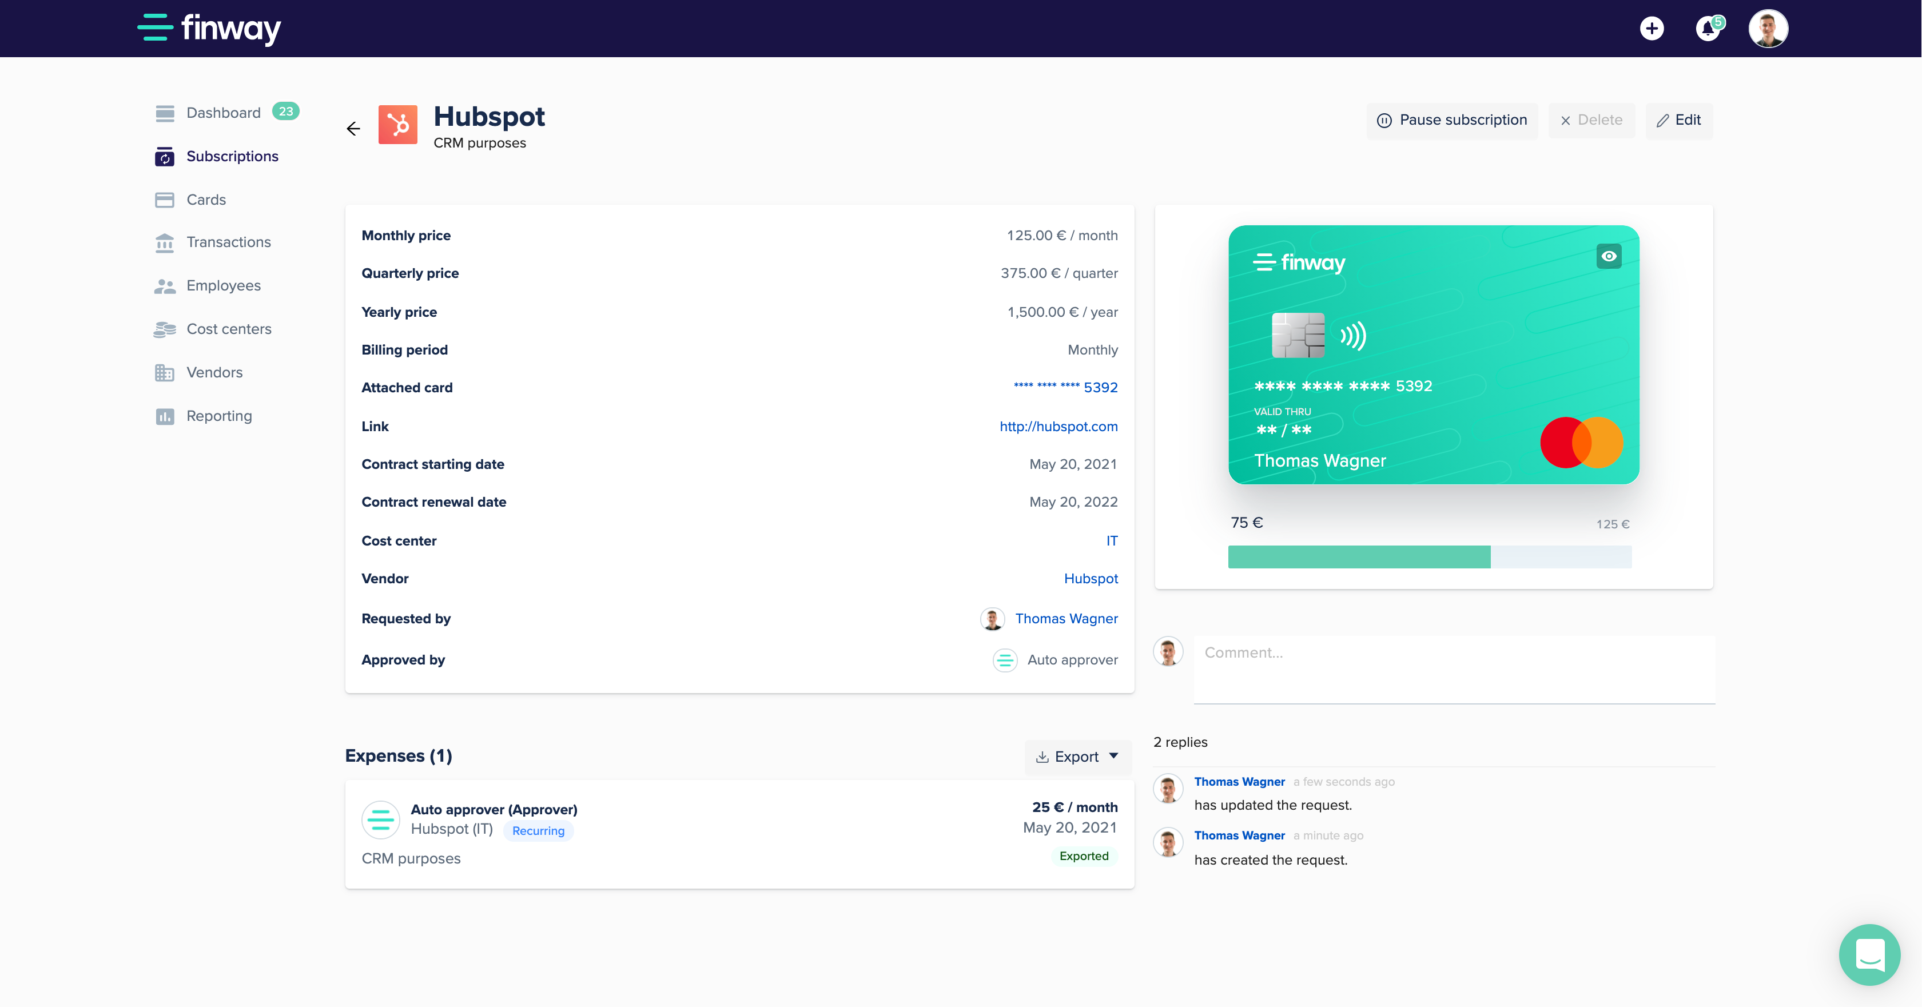View Cost centers
The width and height of the screenshot is (1922, 1007).
228,328
